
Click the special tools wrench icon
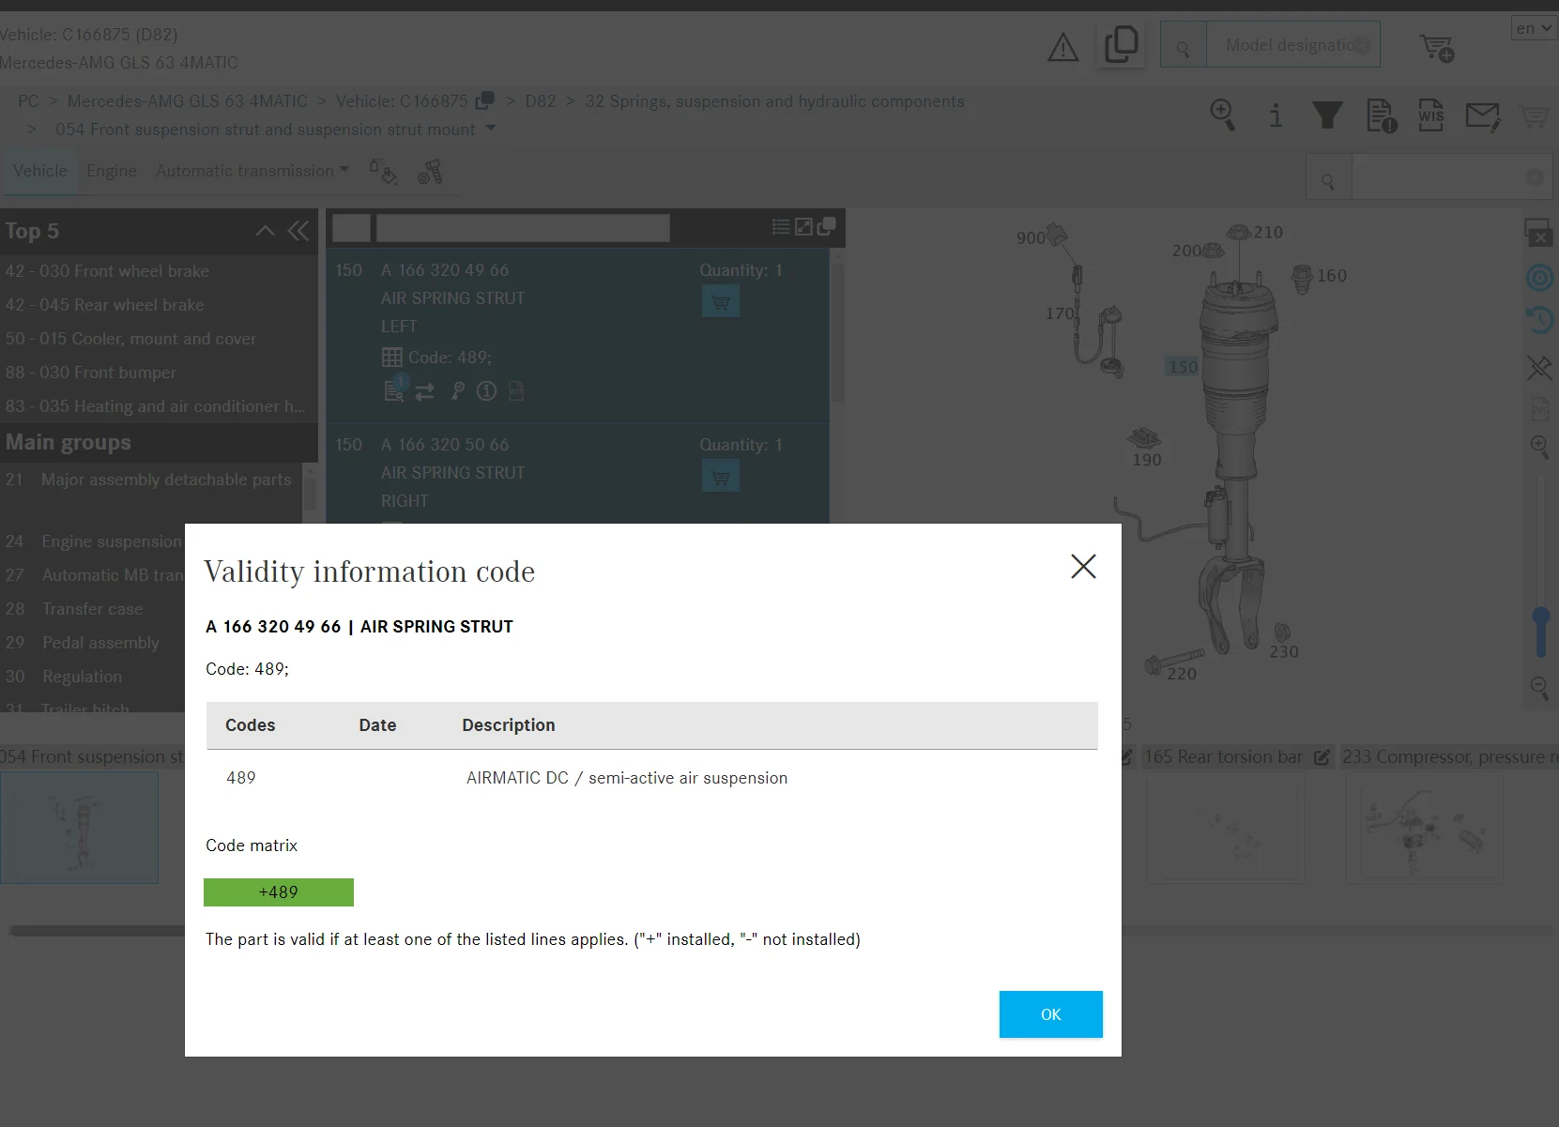click(430, 172)
